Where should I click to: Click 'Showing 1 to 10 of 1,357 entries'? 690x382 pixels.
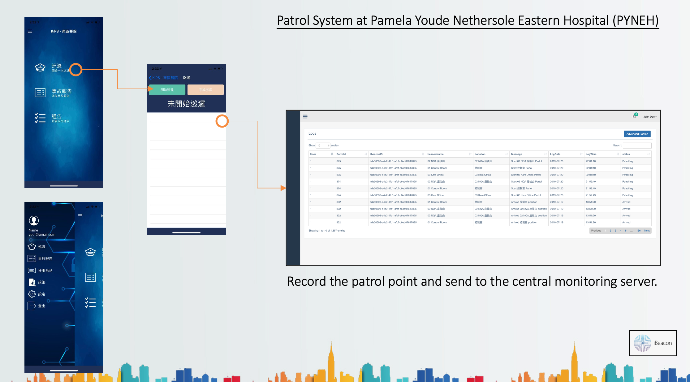(x=327, y=231)
